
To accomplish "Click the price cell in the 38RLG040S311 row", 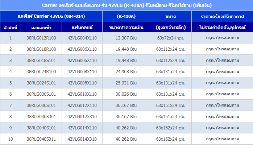I will point(222,139).
